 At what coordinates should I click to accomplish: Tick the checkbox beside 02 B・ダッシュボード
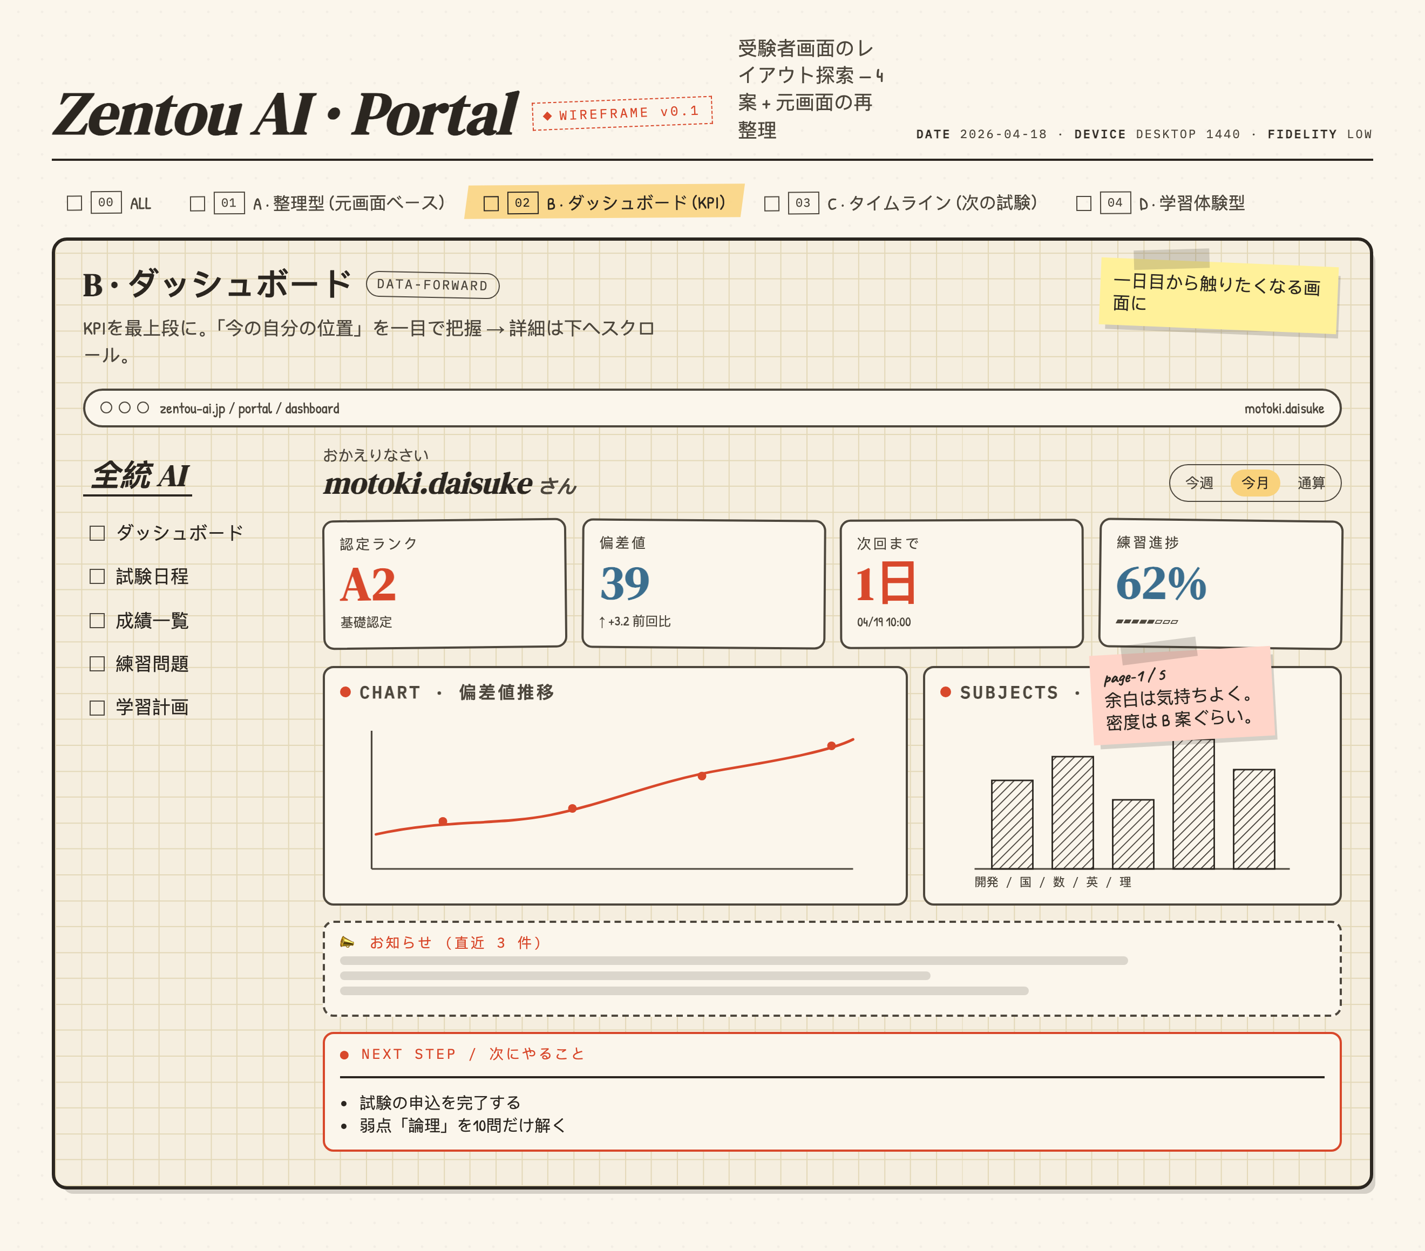491,203
